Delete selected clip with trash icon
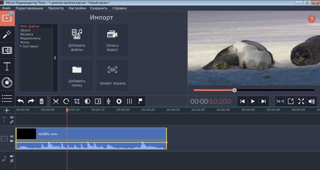 [x=41, y=101]
